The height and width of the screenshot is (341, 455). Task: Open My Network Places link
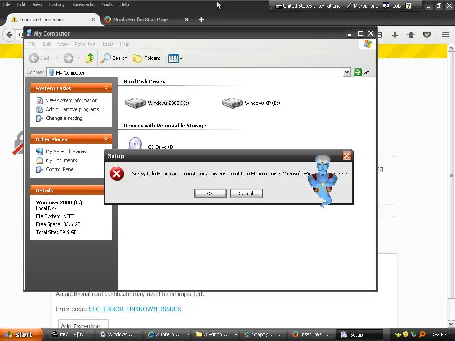coord(66,151)
